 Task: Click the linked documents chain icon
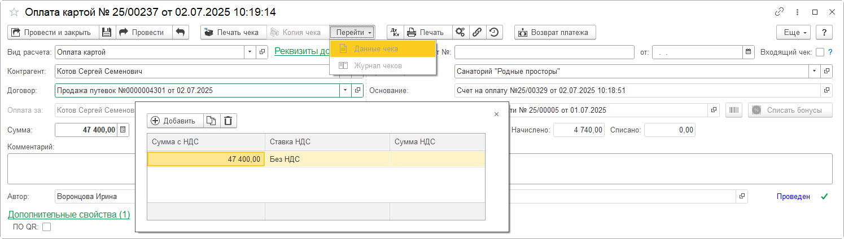coord(477,32)
